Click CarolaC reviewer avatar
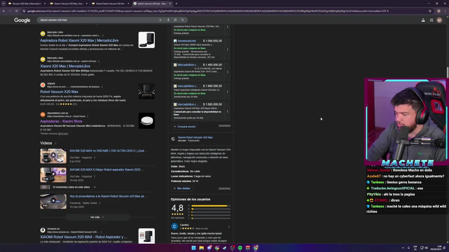The width and height of the screenshot is (449, 252). pyautogui.click(x=174, y=226)
